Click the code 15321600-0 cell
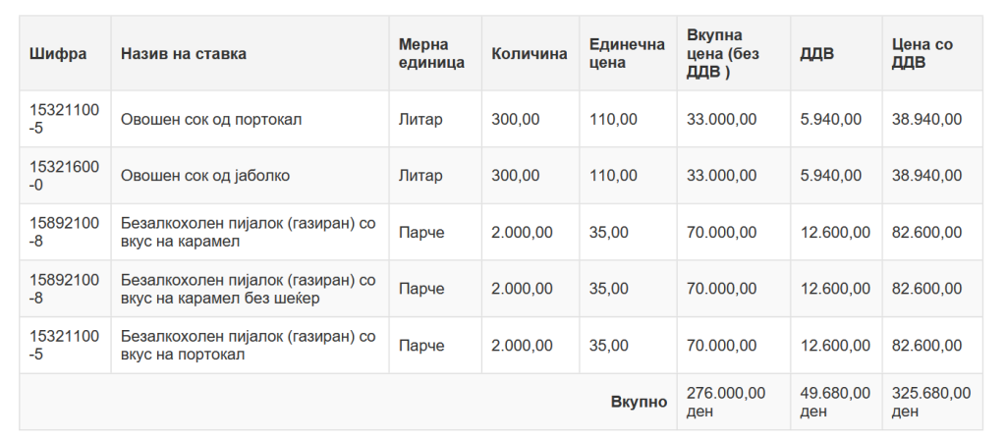This screenshot has height=441, width=1006. (64, 176)
